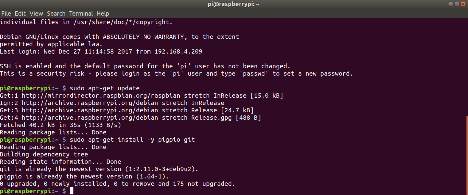Open the Edit menu
Image resolution: width=468 pixels, height=195 pixels.
coord(20,13)
